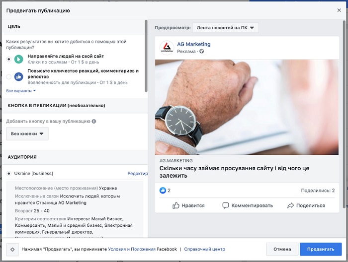Open the wristwatch ad image
Image resolution: width=348 pixels, height=262 pixels.
(247, 107)
